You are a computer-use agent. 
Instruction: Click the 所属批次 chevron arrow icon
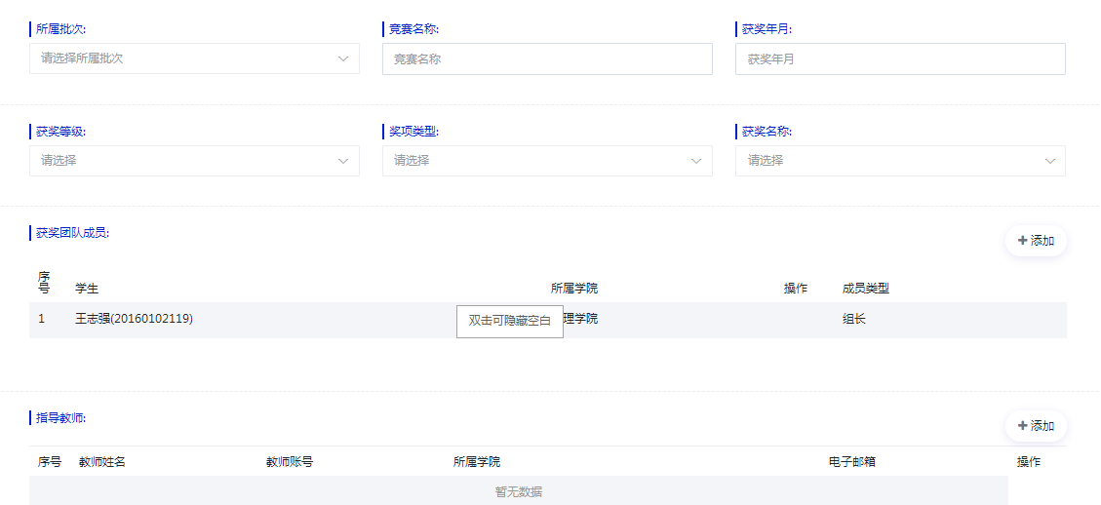click(343, 58)
